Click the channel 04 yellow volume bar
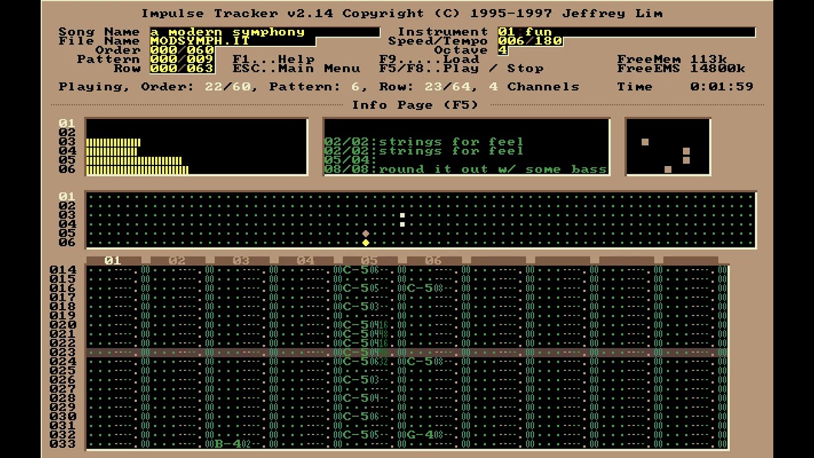814x458 pixels. pyautogui.click(x=111, y=151)
